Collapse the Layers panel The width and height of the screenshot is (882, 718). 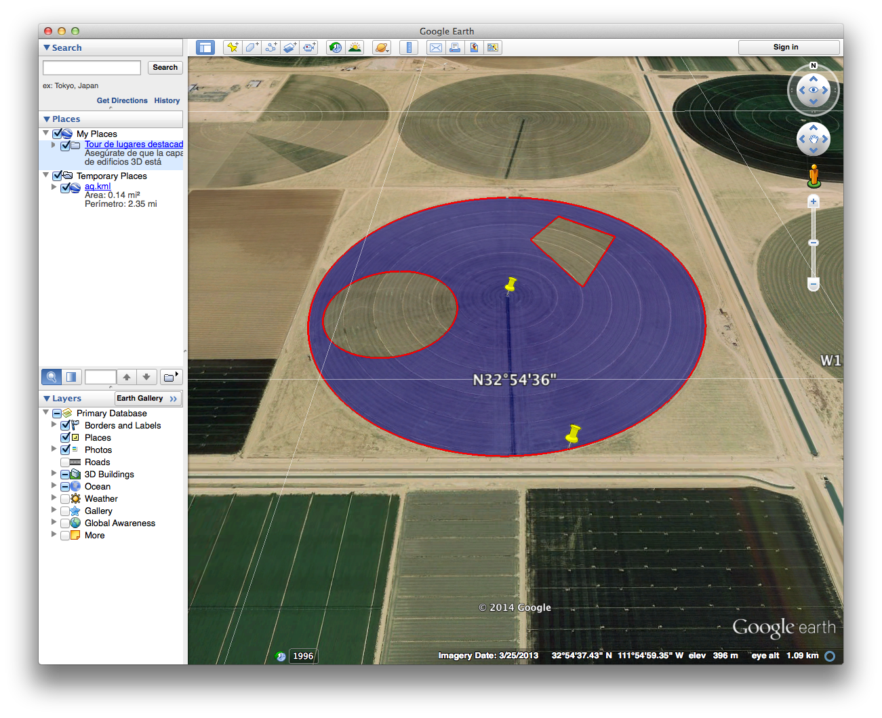coord(46,398)
